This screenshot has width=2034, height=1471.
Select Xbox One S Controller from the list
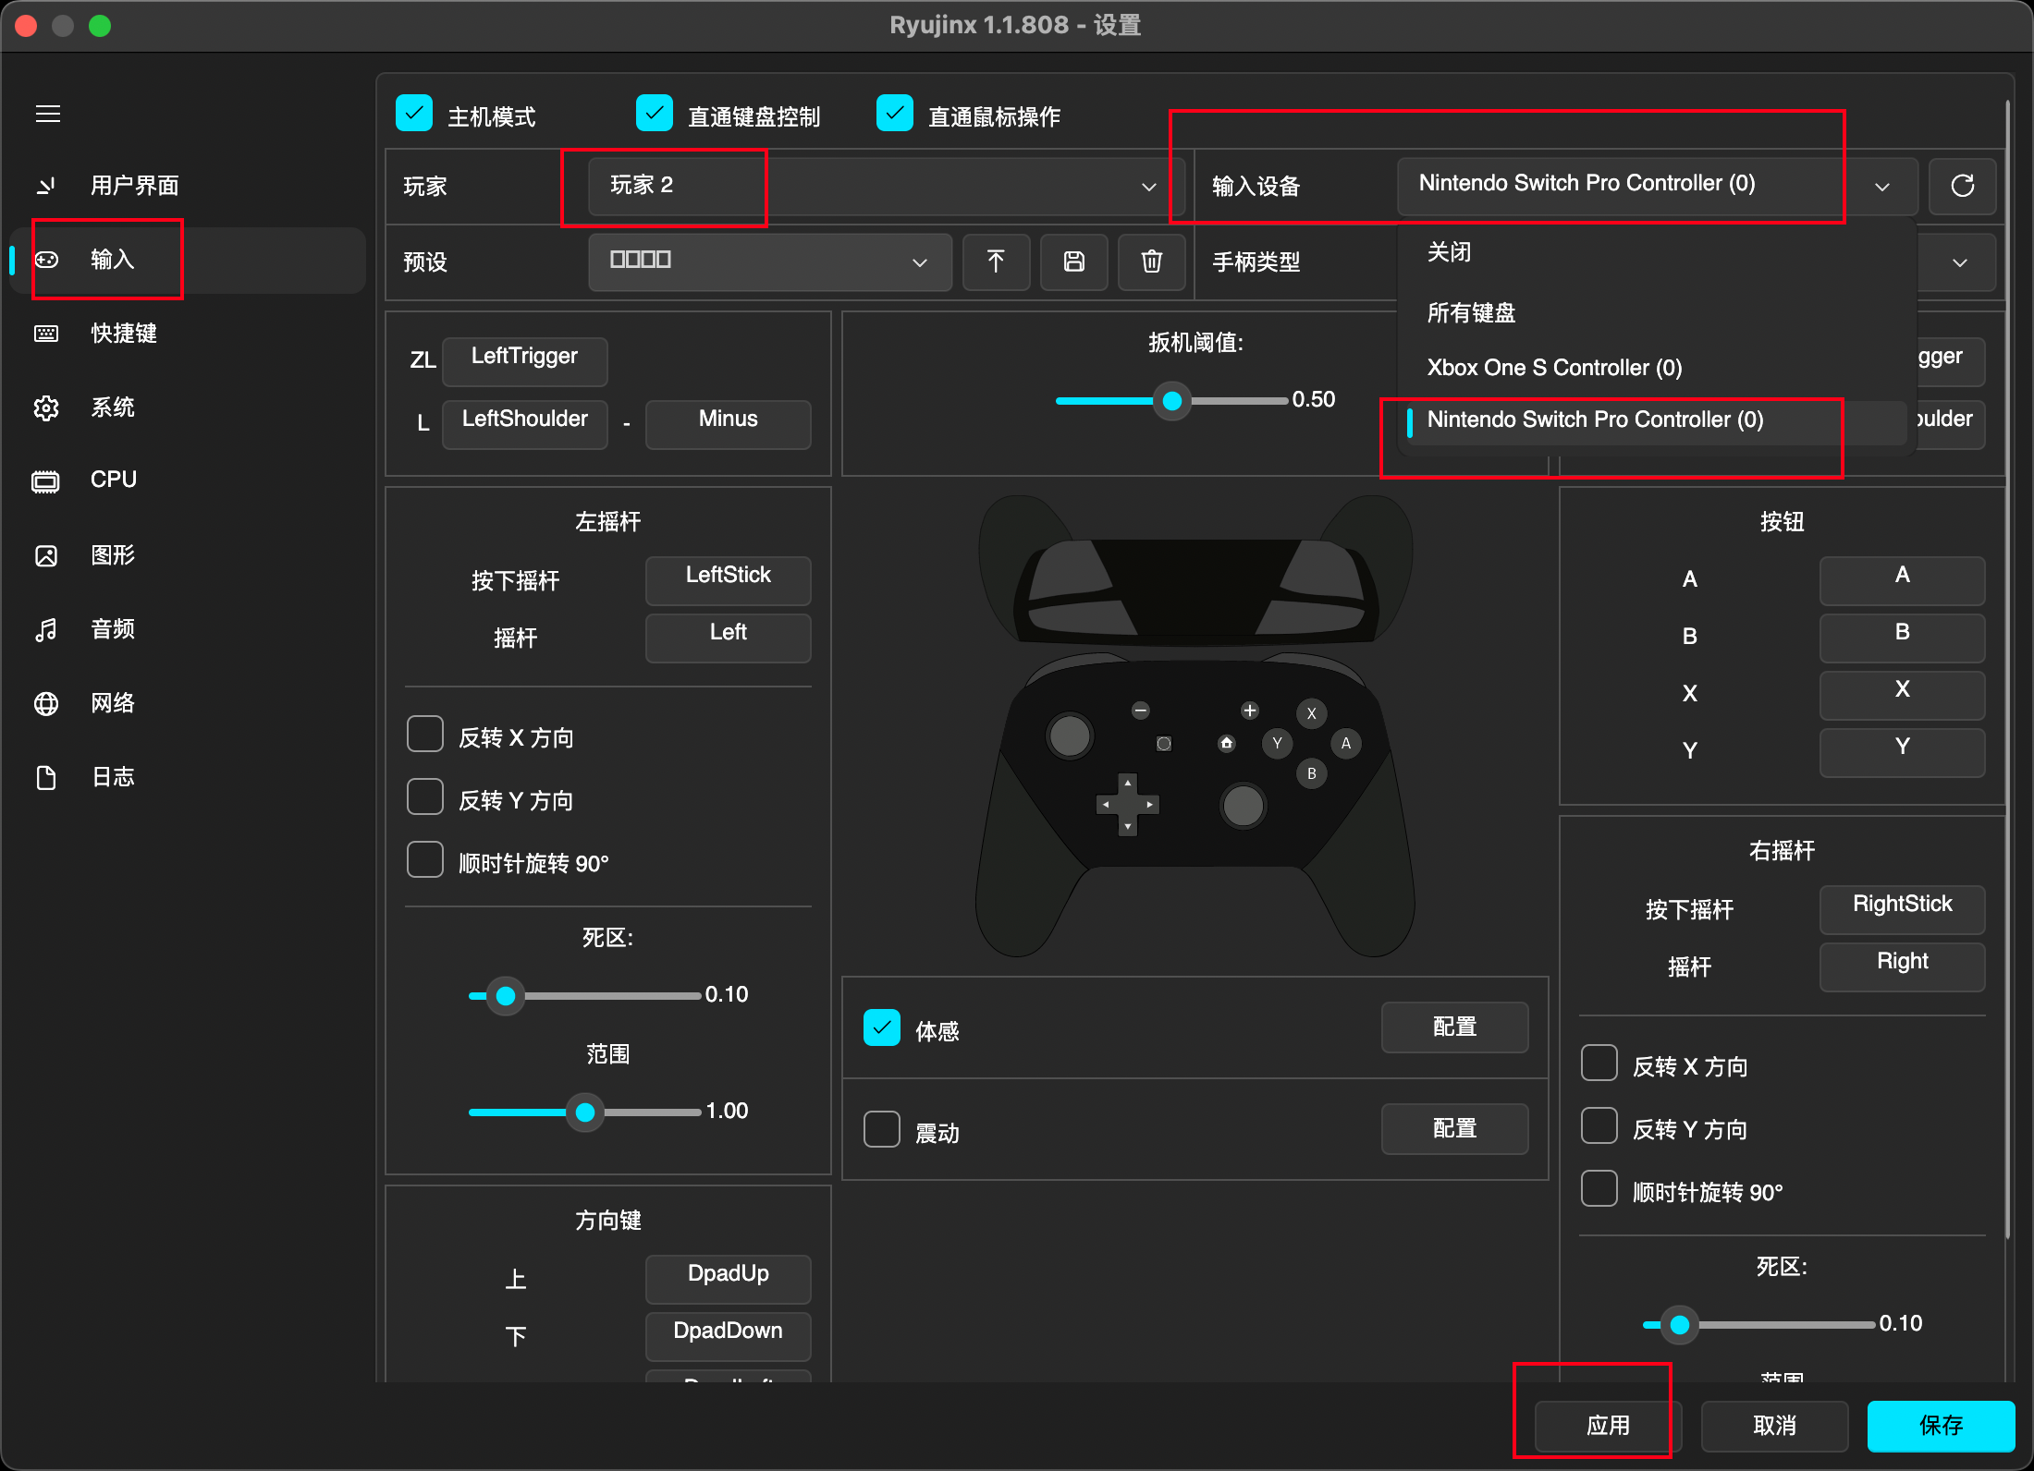1553,367
